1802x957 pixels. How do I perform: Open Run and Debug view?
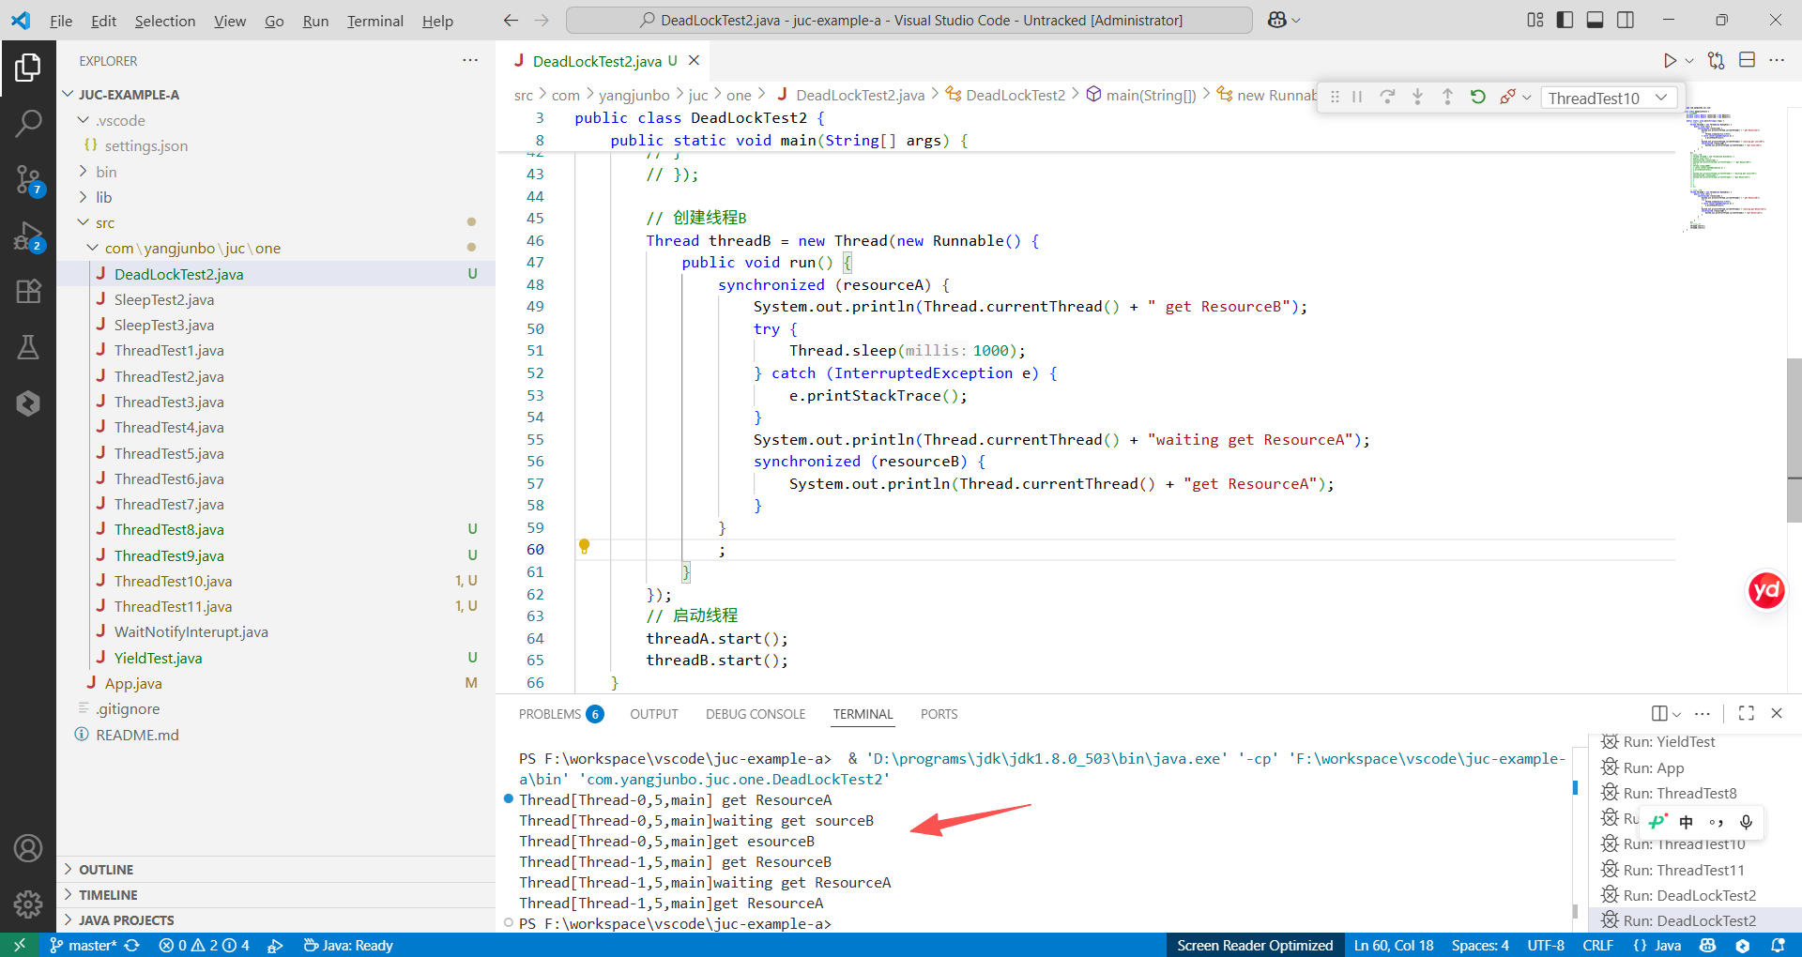28,236
